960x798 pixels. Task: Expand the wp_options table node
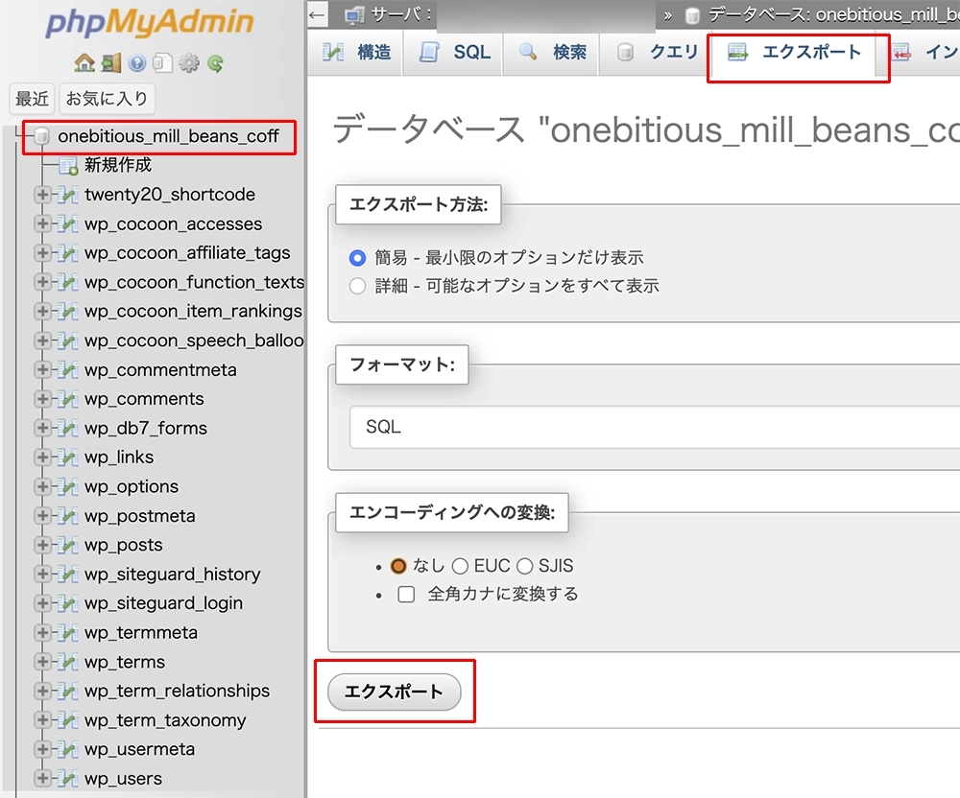42,486
